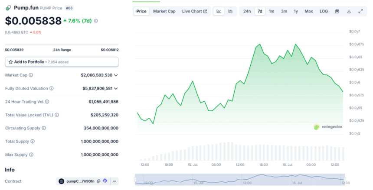The width and height of the screenshot is (373, 190).
Task: Open the Live Chart link
Action: click(x=194, y=11)
